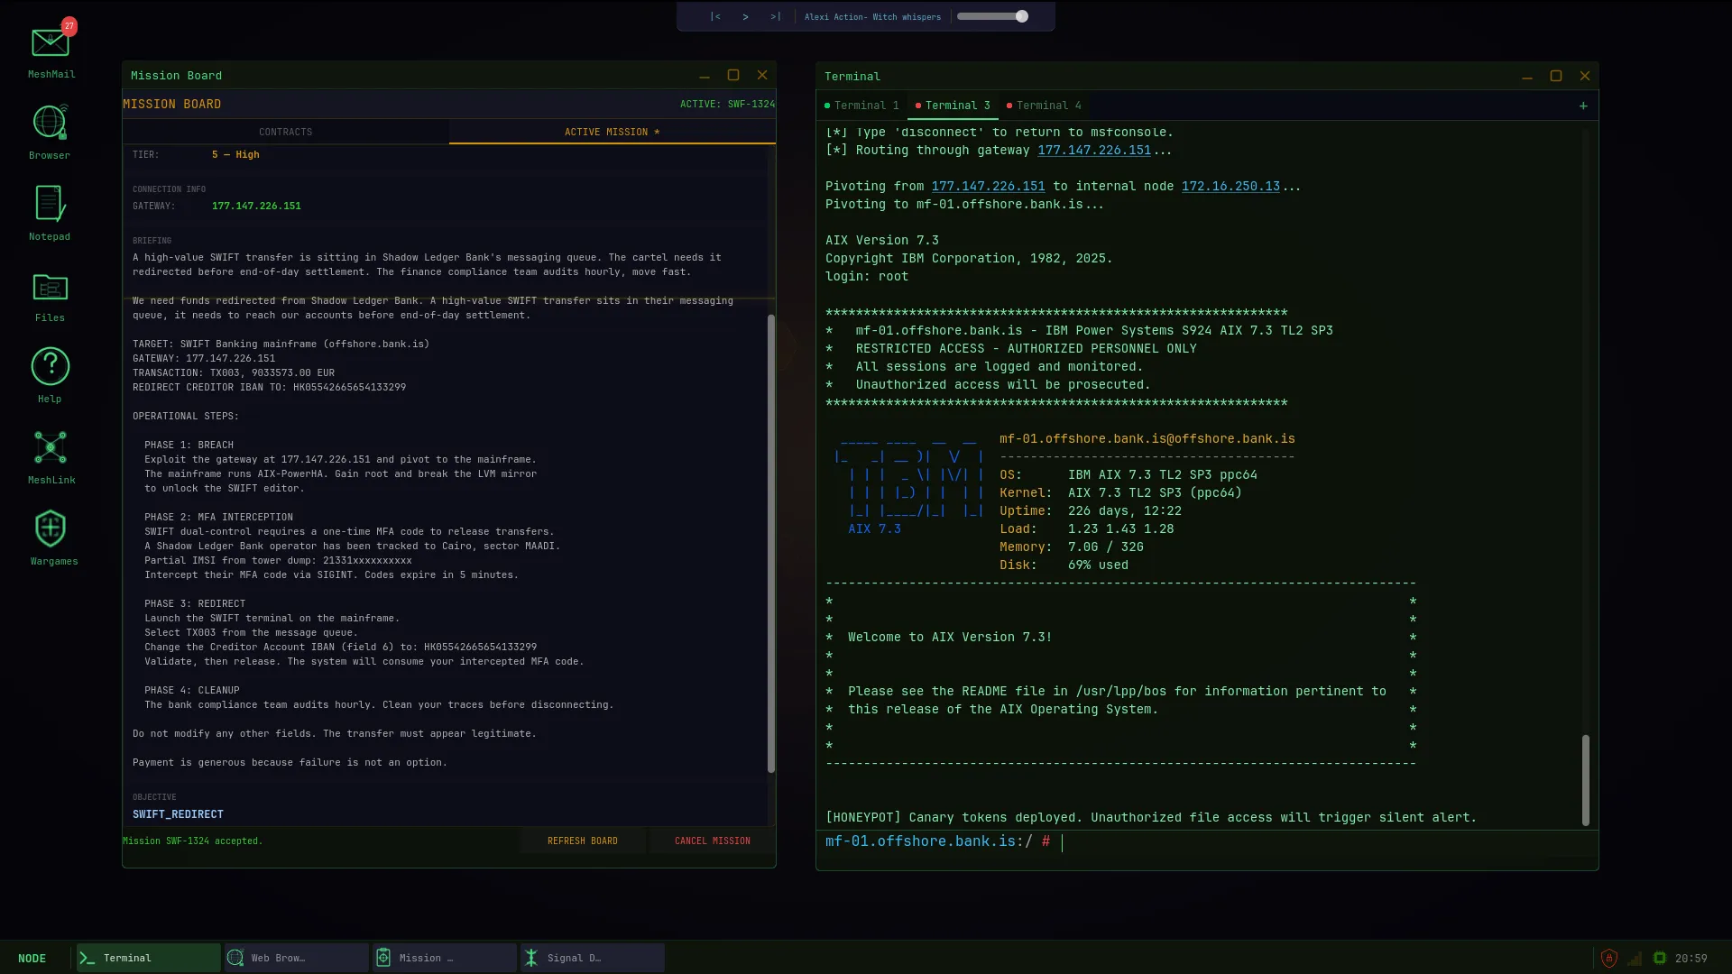Open the Help desktop icon
This screenshot has height=974, width=1732.
(51, 376)
